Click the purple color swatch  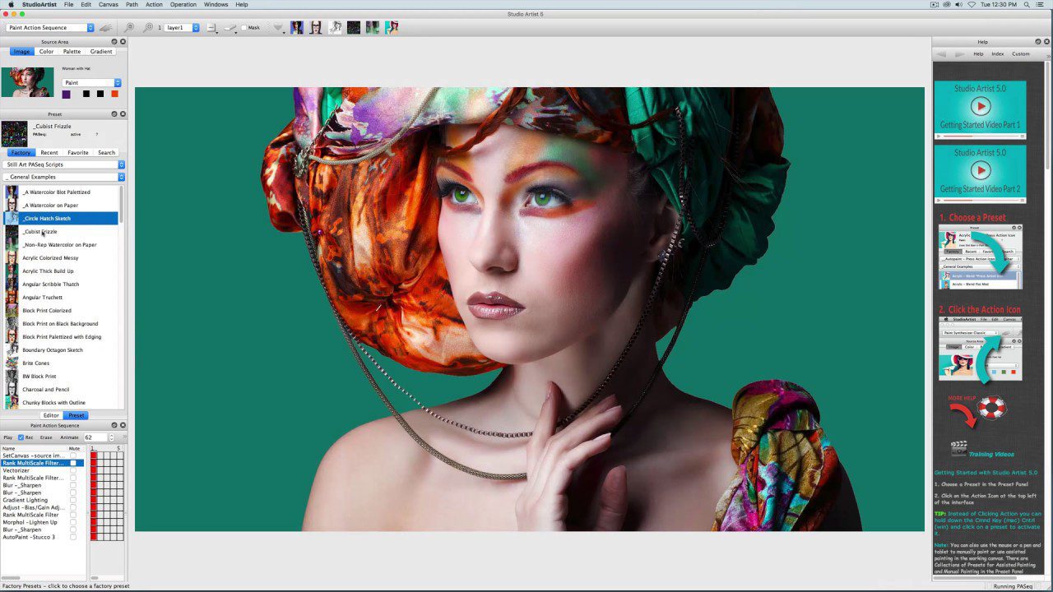coord(67,94)
